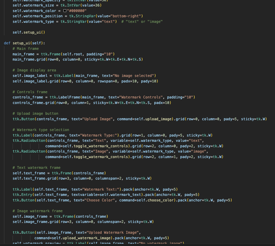
Task: Click 'self.text_frame = ttk.Frame' assignment
Action: 59,173
